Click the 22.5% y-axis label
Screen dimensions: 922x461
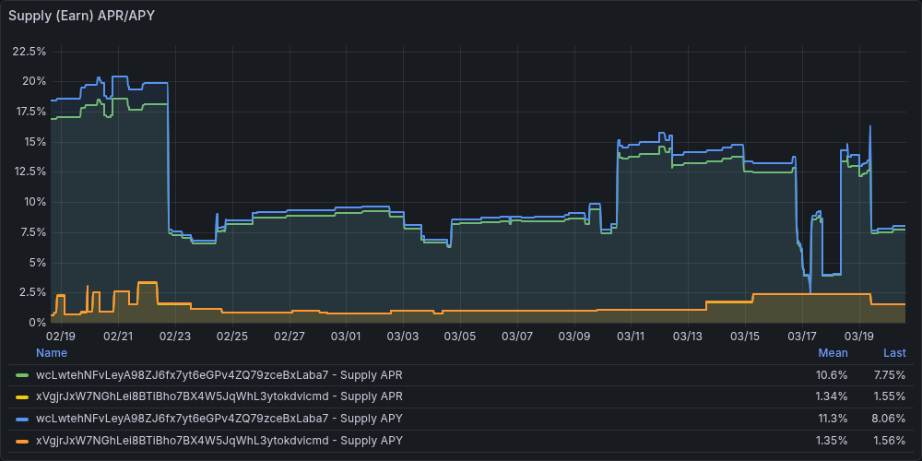click(x=30, y=51)
